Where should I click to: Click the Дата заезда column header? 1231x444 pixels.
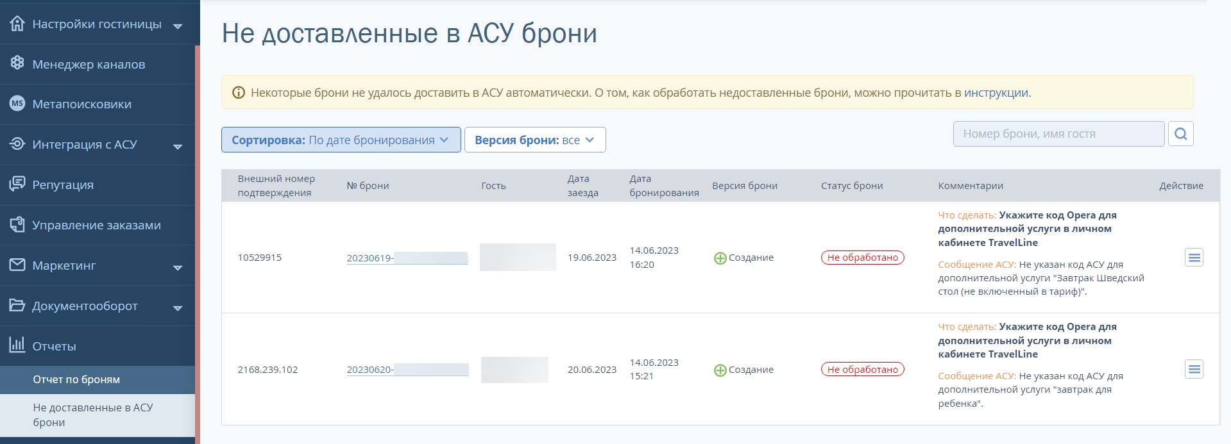tap(582, 186)
